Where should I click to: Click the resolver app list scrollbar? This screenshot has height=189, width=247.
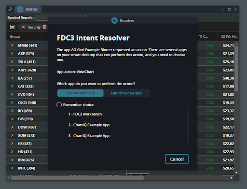click(188, 126)
